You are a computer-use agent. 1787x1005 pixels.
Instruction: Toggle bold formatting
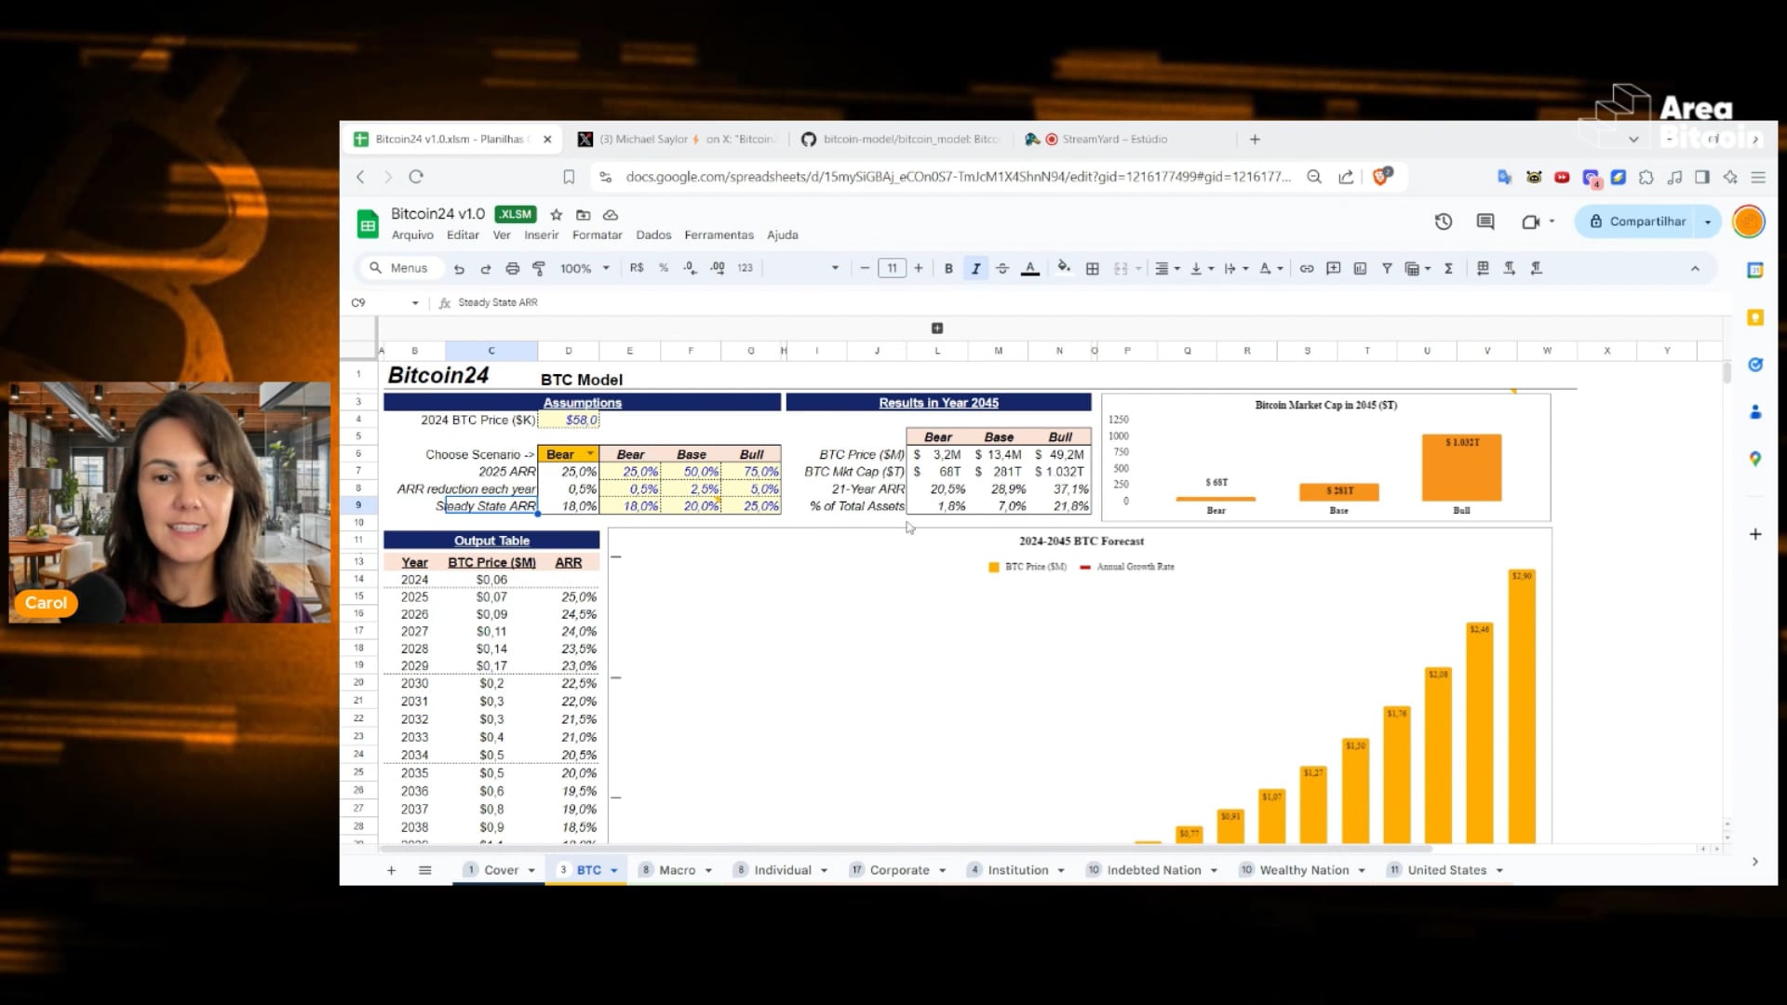click(948, 268)
